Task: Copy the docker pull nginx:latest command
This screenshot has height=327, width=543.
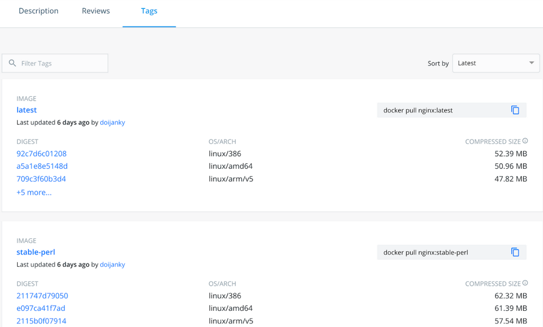Action: tap(515, 110)
